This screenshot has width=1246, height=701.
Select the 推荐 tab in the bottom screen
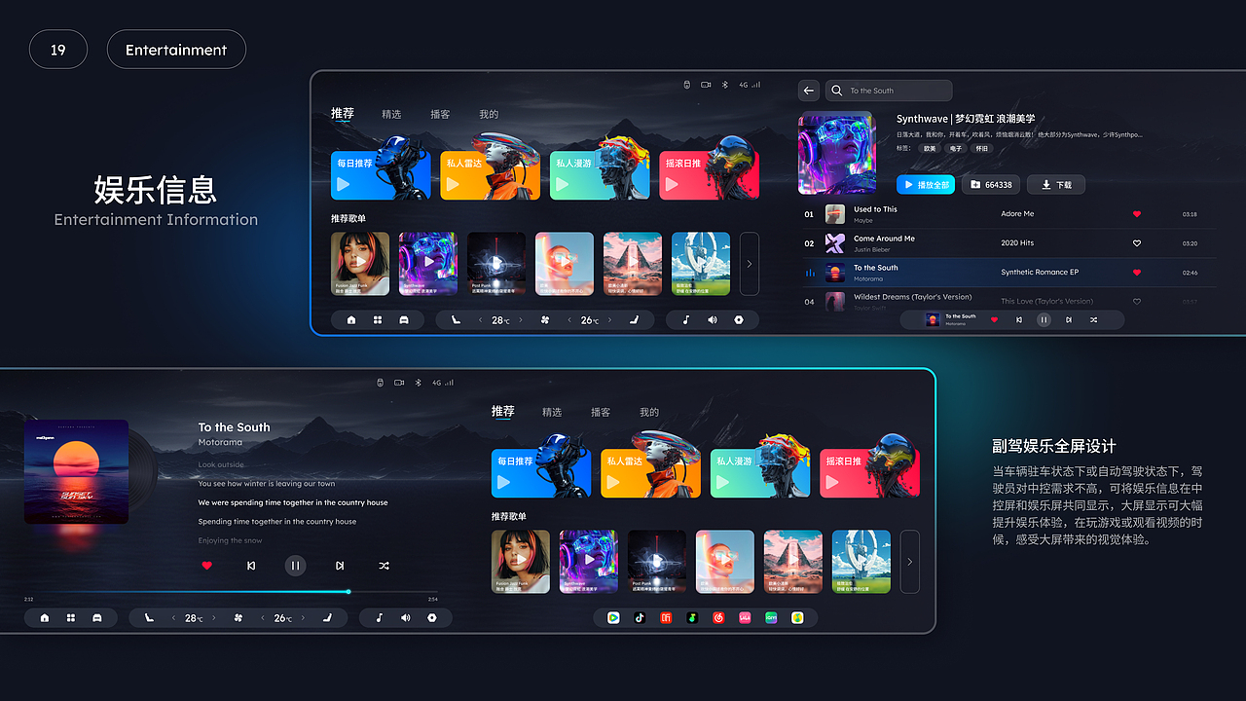[503, 412]
